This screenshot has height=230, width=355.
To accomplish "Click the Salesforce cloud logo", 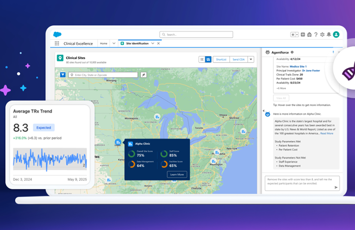I will [x=57, y=34].
